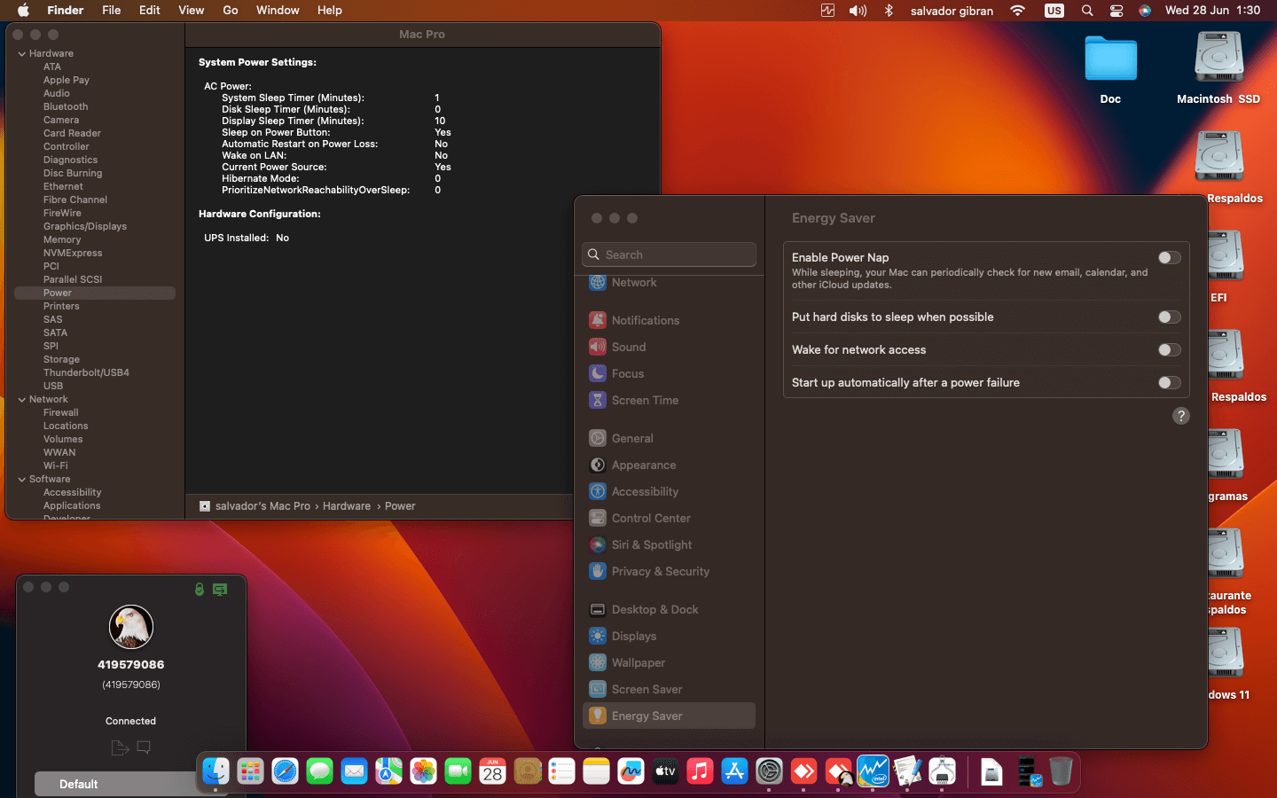Open Siri & Spotlight settings
1277x798 pixels.
[670, 544]
